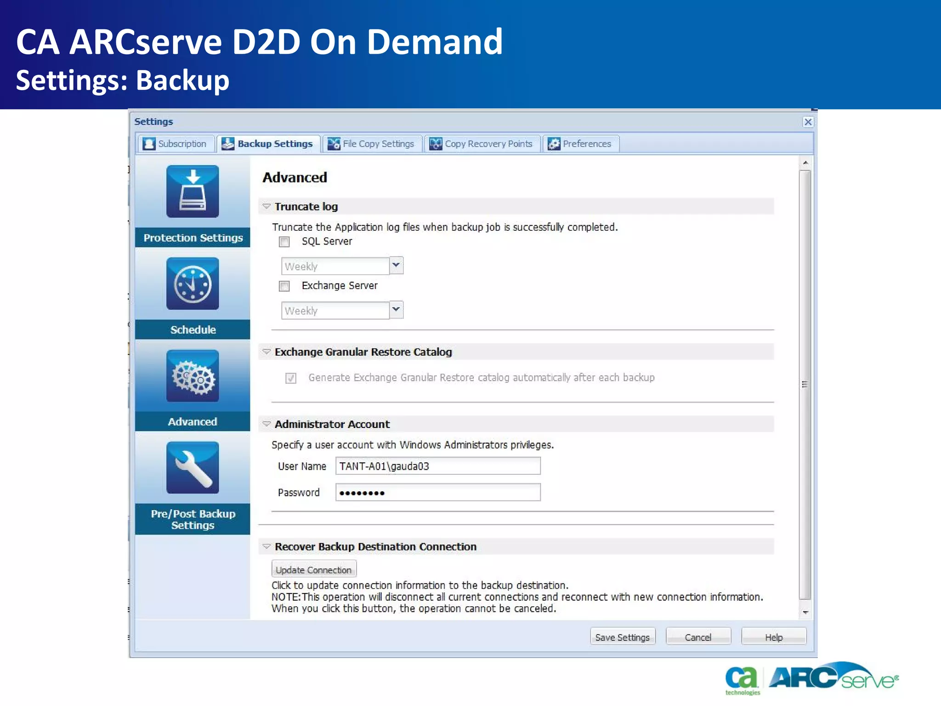
Task: Switch to the Preferences tab
Action: [x=581, y=144]
